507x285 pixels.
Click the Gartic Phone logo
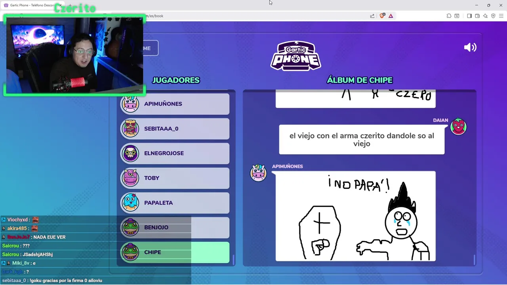point(296,56)
